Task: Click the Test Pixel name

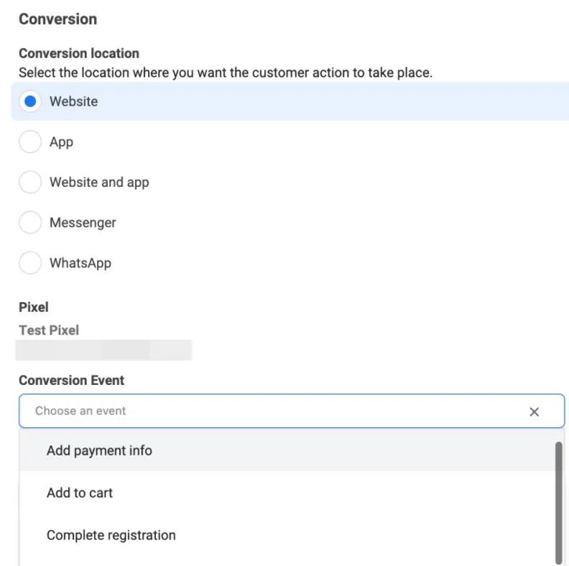Action: pos(49,330)
